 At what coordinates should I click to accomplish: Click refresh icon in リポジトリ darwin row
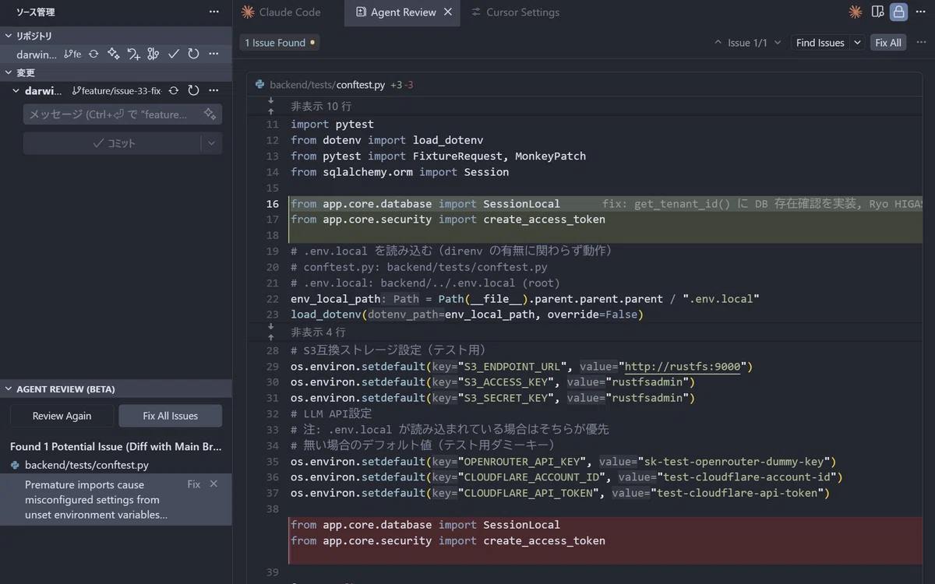(193, 54)
